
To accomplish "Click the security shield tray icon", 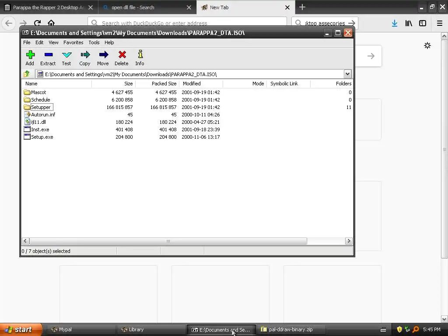I will coord(399,329).
